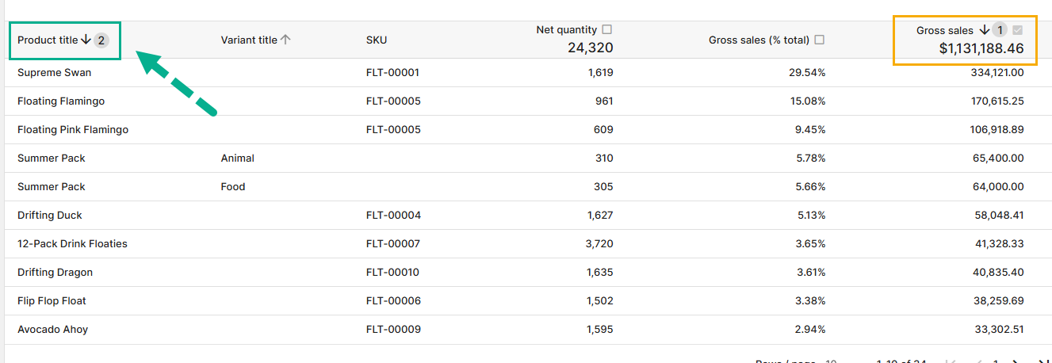
Task: Click the Gross sales column header label
Action: tap(944, 30)
